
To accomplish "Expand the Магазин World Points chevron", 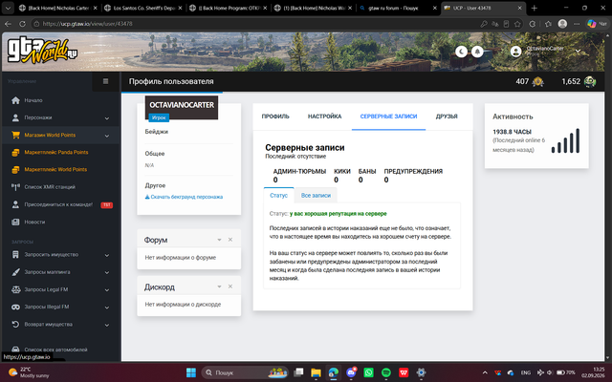I will [x=107, y=136].
